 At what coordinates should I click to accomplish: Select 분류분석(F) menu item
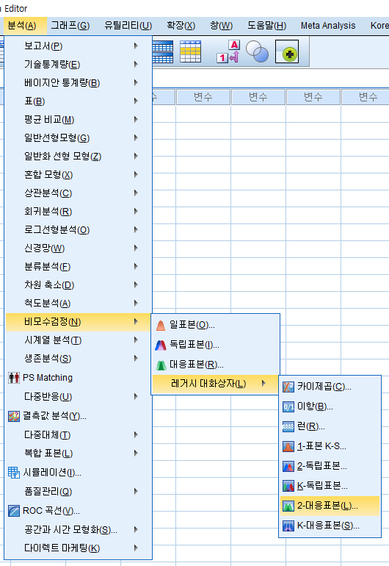point(79,266)
